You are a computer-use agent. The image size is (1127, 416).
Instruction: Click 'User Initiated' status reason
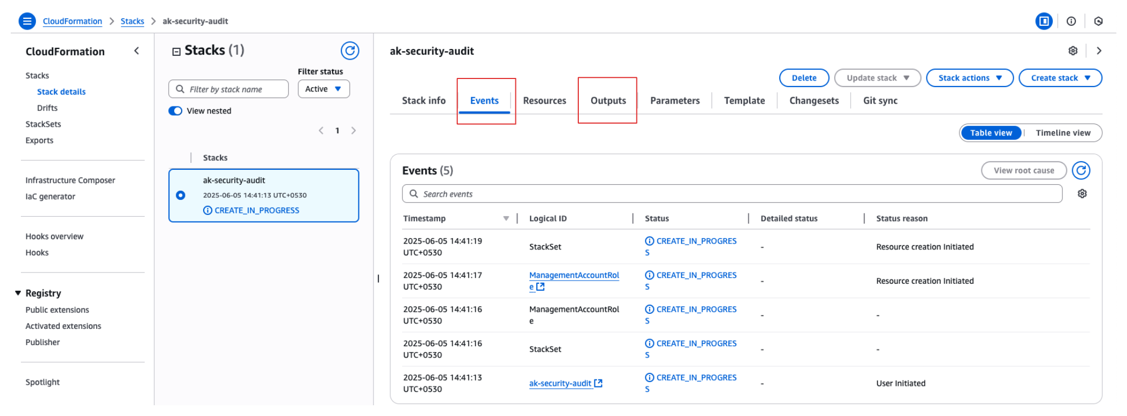(x=901, y=383)
